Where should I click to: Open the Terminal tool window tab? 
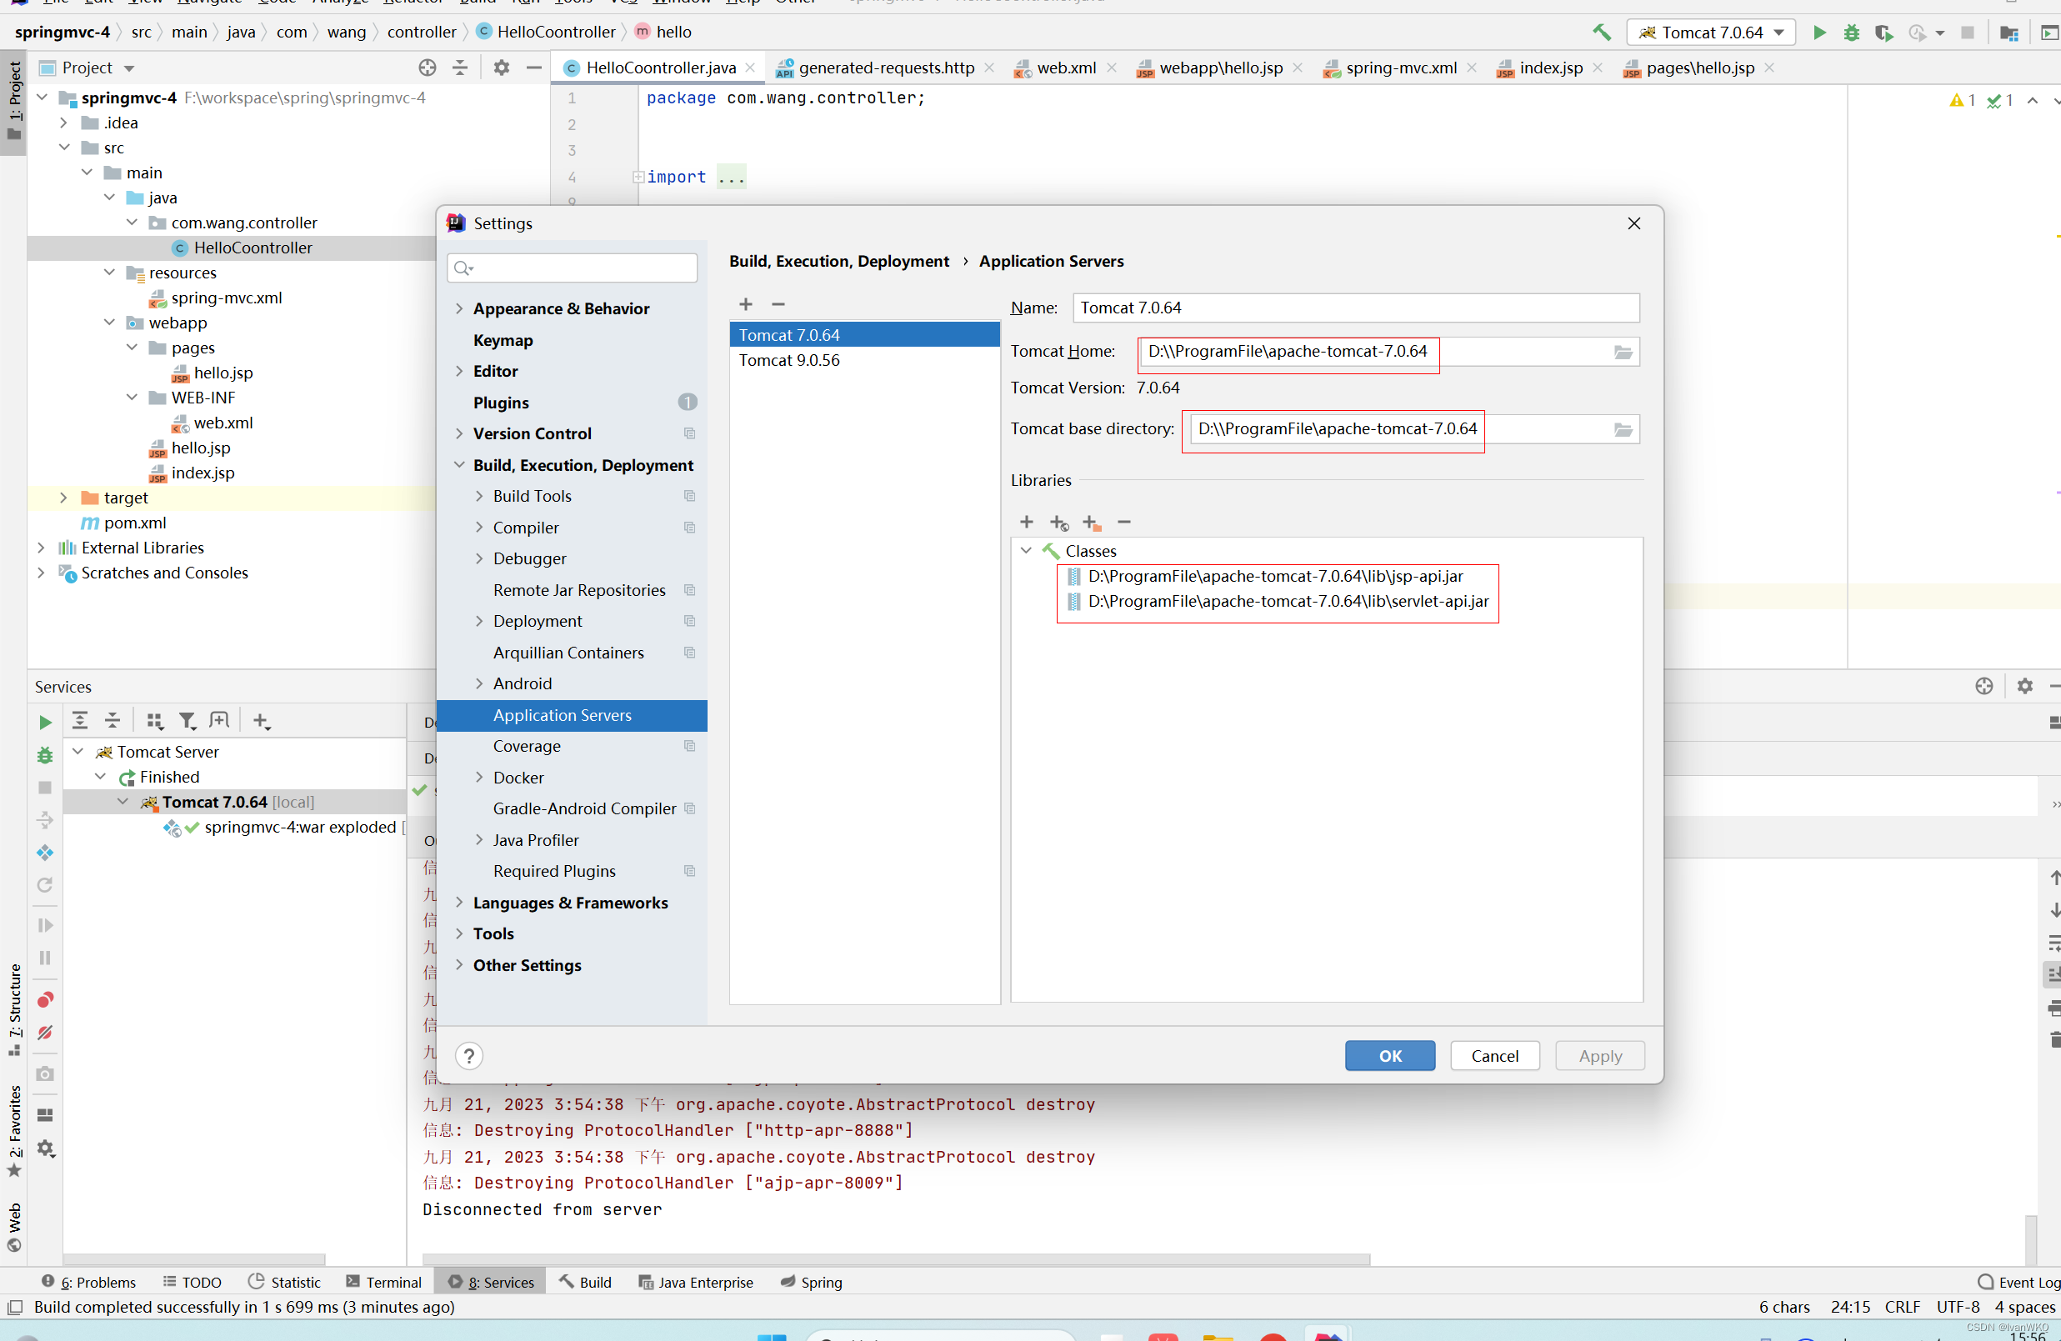click(383, 1281)
